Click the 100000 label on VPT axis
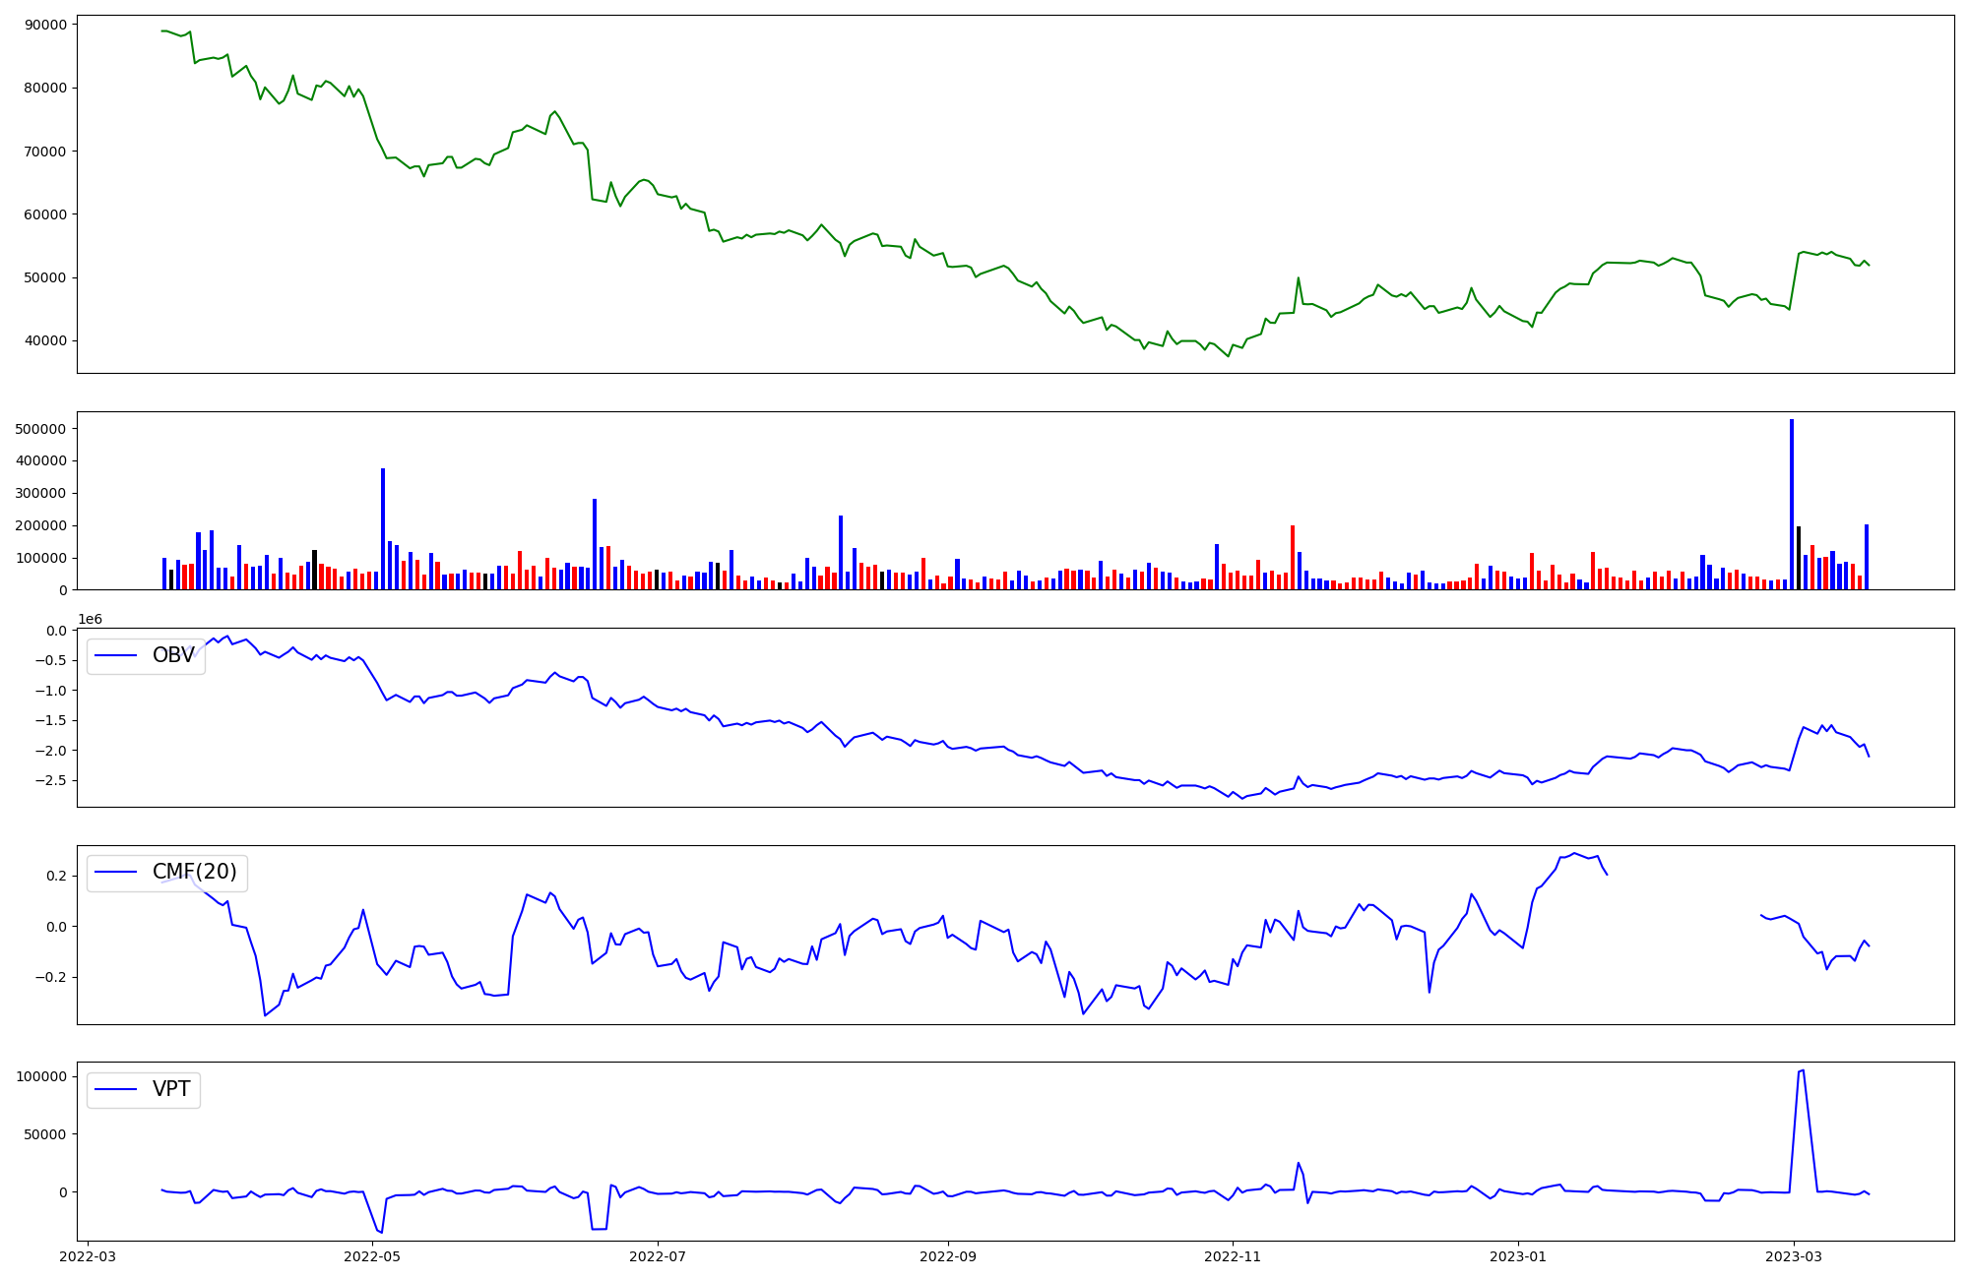1969x1279 pixels. [41, 1076]
